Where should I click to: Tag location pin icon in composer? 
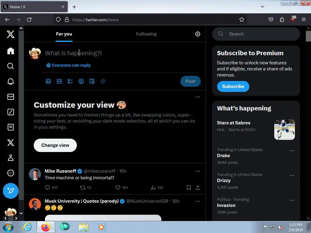point(103,81)
